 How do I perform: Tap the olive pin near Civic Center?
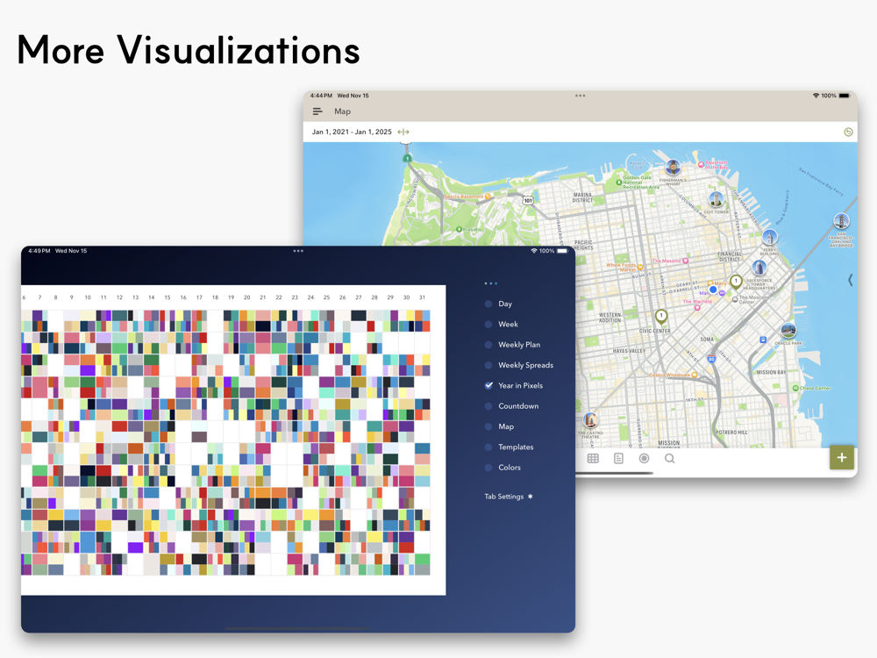tap(661, 318)
